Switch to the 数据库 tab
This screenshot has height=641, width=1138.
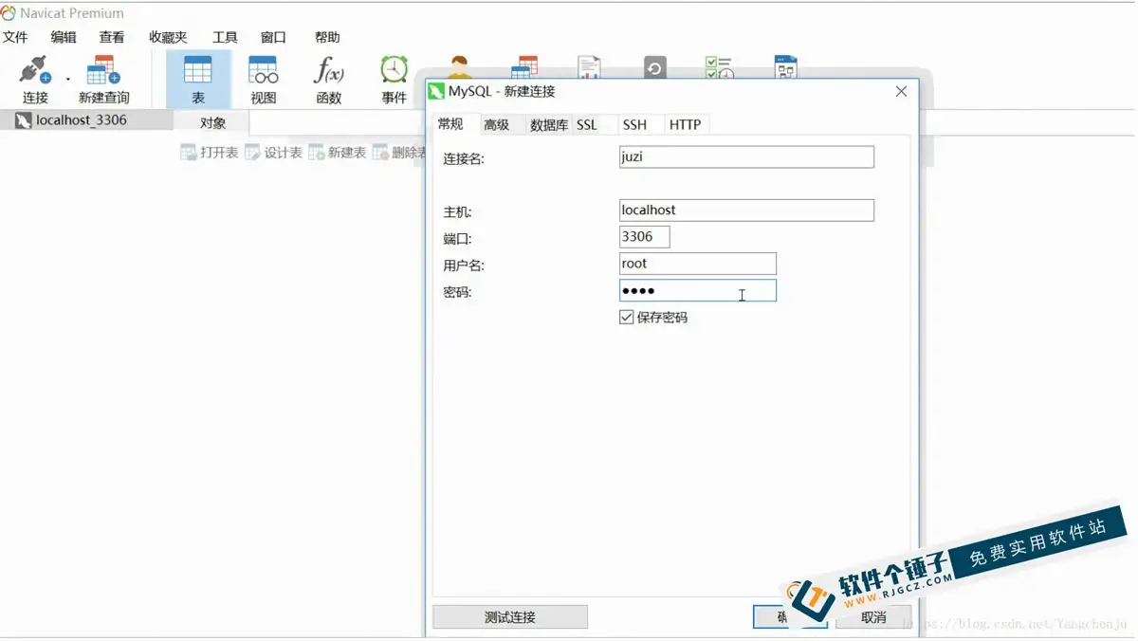[x=549, y=125]
